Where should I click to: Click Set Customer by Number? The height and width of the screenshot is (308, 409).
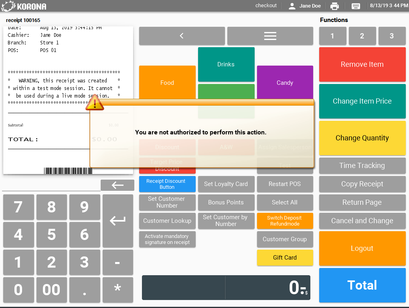(x=226, y=220)
